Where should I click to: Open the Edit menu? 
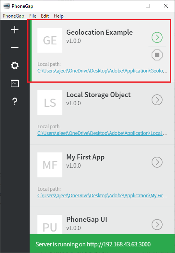(x=45, y=16)
